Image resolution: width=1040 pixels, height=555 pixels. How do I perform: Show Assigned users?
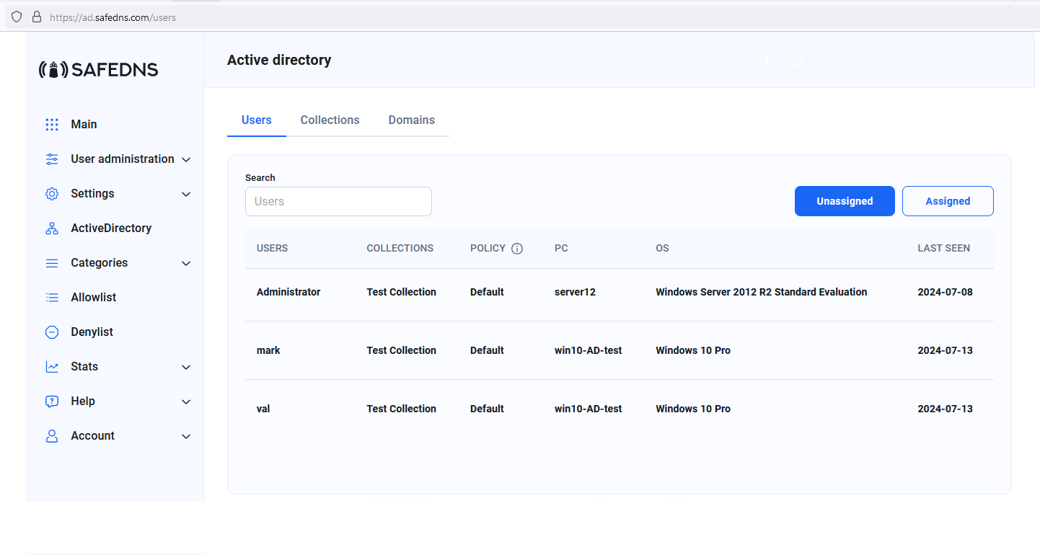948,201
